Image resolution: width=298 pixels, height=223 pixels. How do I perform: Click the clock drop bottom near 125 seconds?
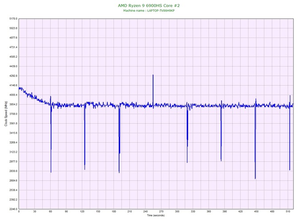coord(85,169)
